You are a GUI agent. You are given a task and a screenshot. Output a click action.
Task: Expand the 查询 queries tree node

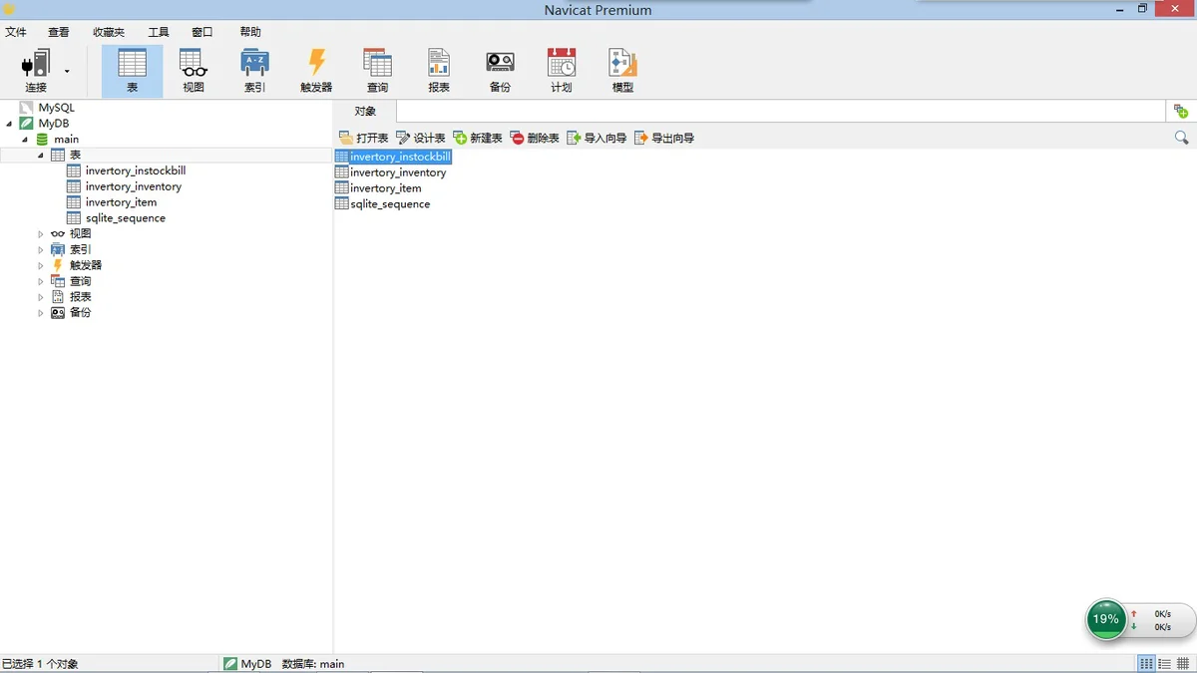click(x=41, y=282)
